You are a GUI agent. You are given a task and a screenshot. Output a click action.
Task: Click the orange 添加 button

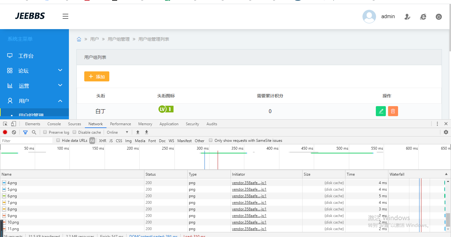(x=96, y=77)
